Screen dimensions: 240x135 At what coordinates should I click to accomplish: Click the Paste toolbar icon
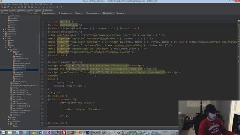tap(25, 7)
